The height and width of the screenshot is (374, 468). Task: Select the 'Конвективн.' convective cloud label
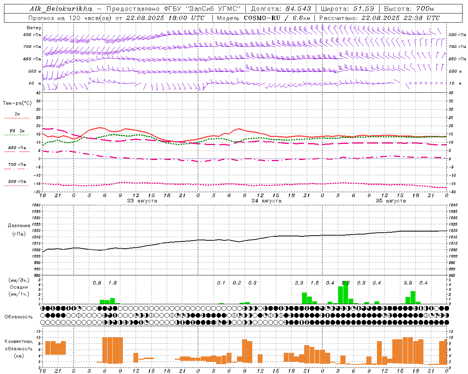(19, 341)
